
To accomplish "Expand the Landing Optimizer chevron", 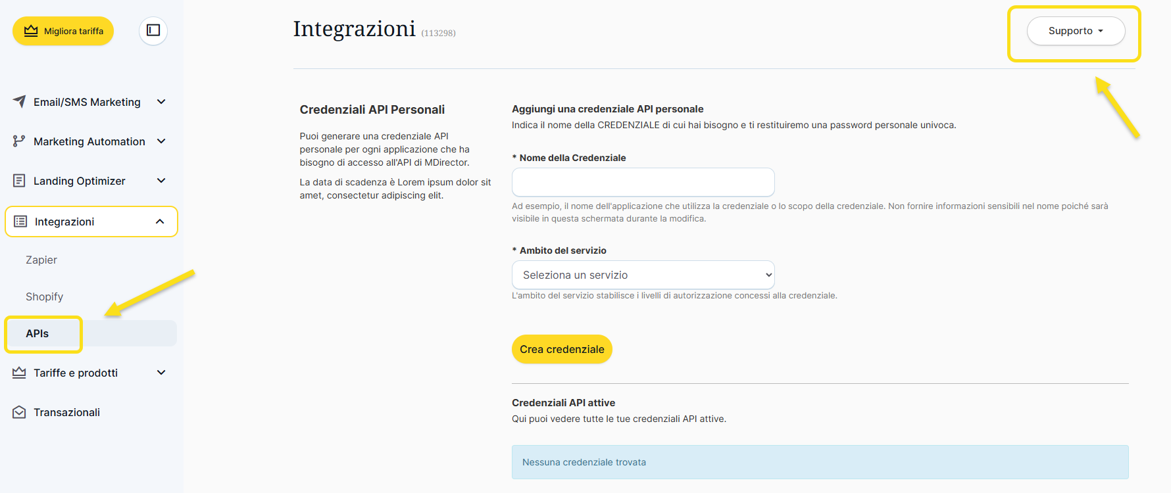I will click(161, 181).
